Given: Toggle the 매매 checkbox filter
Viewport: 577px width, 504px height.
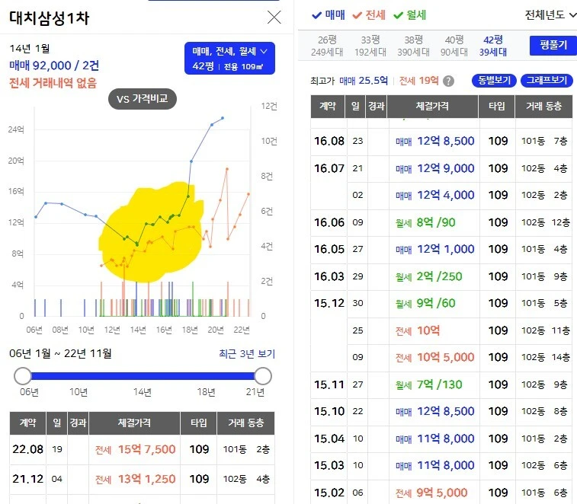Looking at the screenshot, I should (x=329, y=15).
